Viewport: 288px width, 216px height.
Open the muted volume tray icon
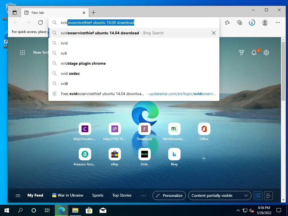[x=251, y=210]
